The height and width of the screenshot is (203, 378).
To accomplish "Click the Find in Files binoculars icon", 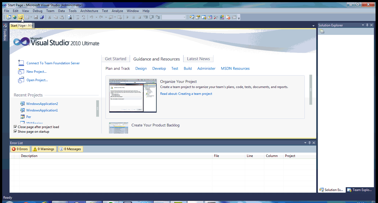I will [x=70, y=17].
